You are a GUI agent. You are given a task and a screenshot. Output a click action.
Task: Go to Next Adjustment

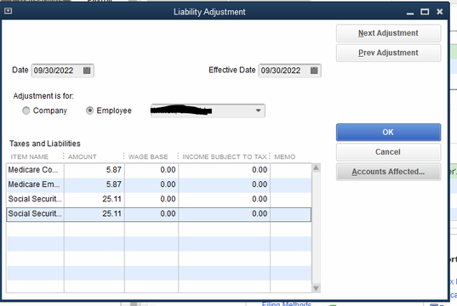388,33
